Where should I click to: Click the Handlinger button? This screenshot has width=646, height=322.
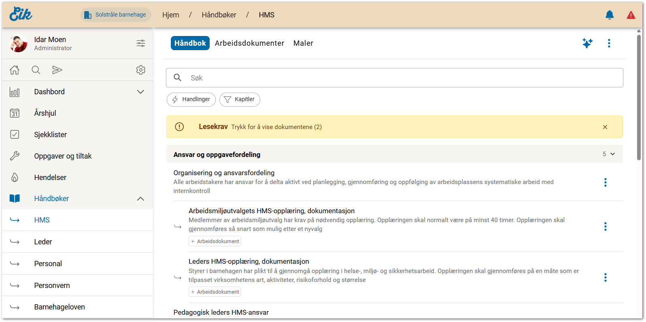pyautogui.click(x=191, y=100)
